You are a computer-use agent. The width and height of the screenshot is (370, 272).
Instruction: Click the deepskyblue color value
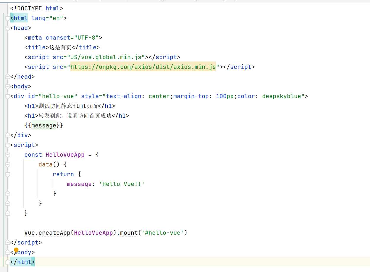(282, 96)
